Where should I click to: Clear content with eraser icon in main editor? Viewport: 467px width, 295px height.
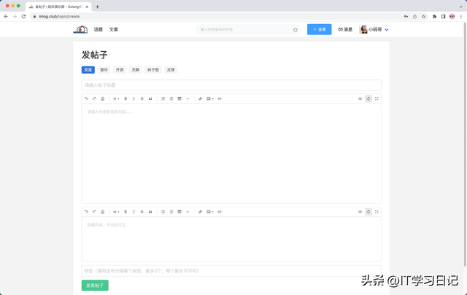(102, 99)
